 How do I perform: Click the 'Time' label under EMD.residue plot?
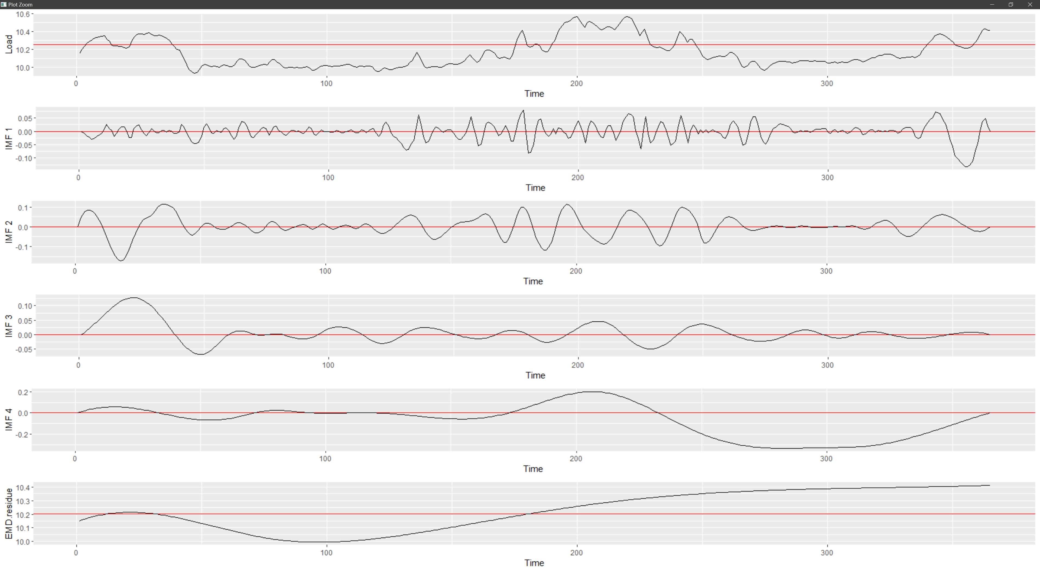tap(534, 563)
